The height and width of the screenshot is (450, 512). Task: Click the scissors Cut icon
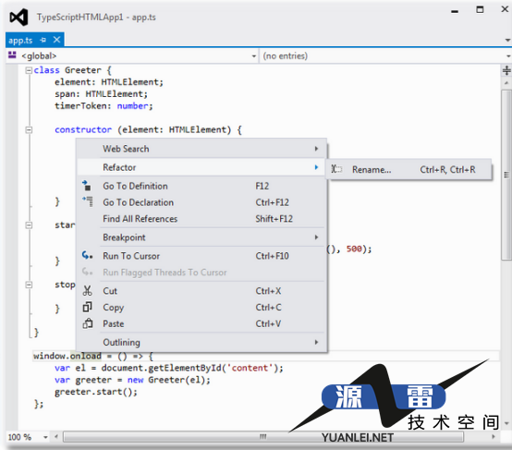(x=87, y=290)
